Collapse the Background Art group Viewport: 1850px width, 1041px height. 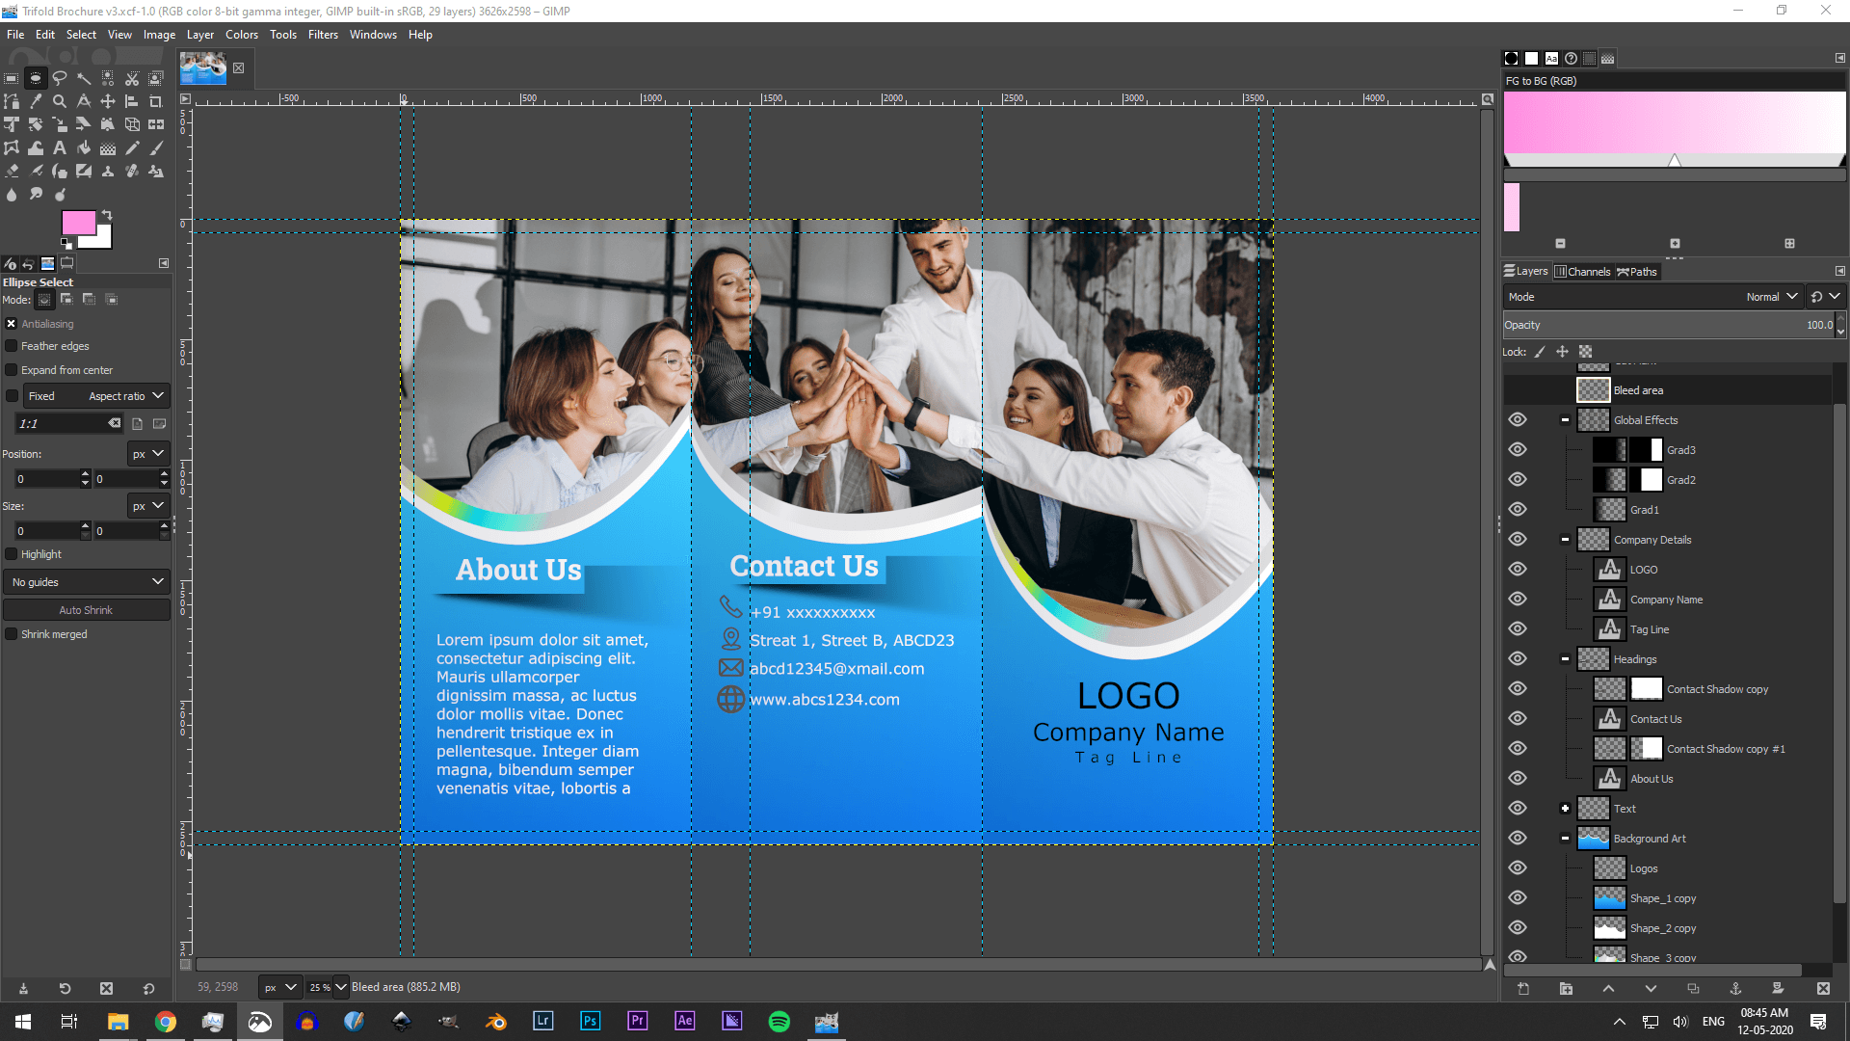1565,838
